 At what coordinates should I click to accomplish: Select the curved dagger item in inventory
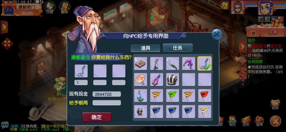click(x=172, y=63)
